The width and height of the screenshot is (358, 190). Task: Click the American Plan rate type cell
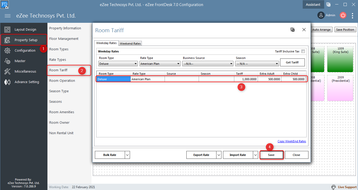pos(148,79)
